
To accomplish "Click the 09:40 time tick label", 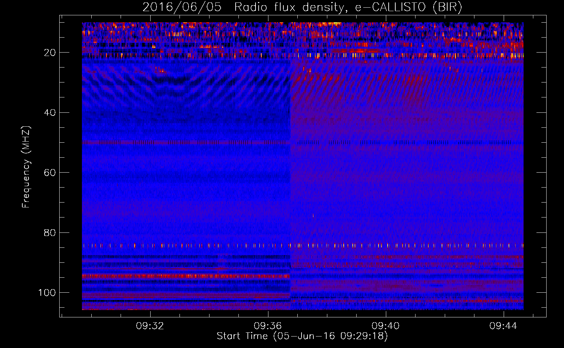I will pos(386,326).
